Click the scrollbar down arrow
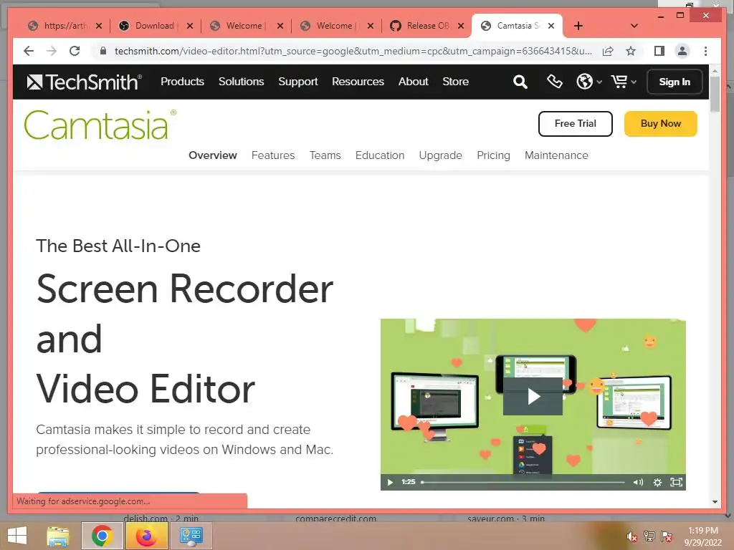The width and height of the screenshot is (734, 550). tap(715, 502)
